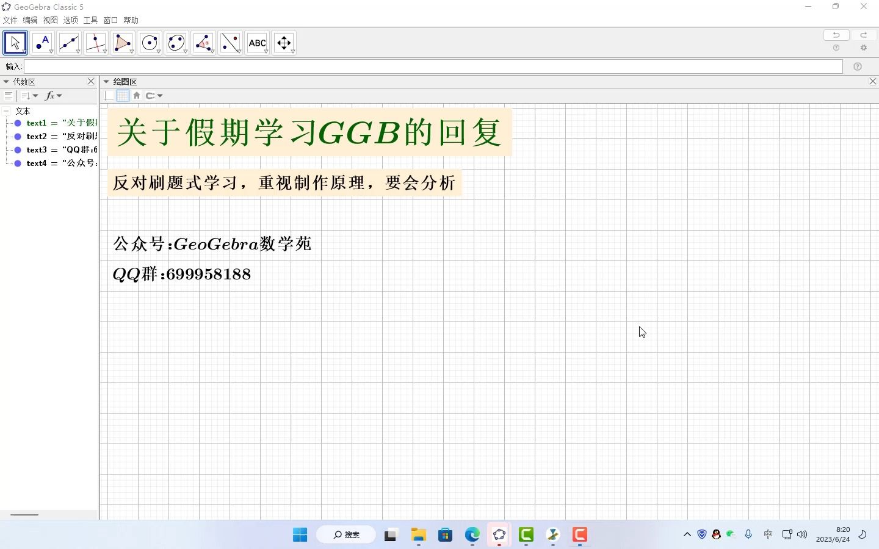Click the green title text about GGB

309,132
